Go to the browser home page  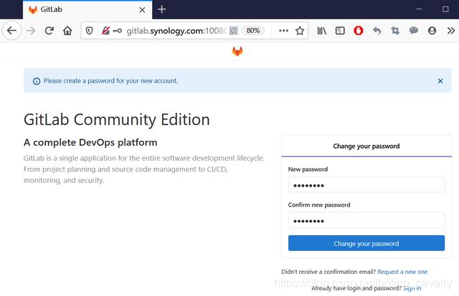(67, 31)
